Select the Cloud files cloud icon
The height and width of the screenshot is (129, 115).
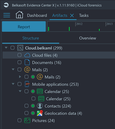coord(27,55)
